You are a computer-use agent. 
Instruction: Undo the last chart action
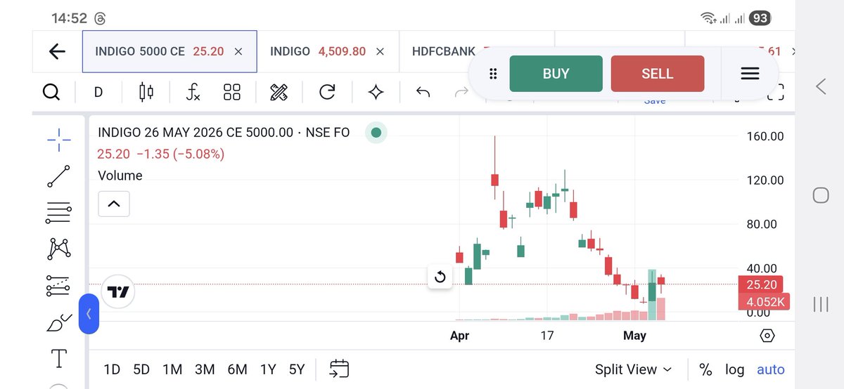point(423,92)
